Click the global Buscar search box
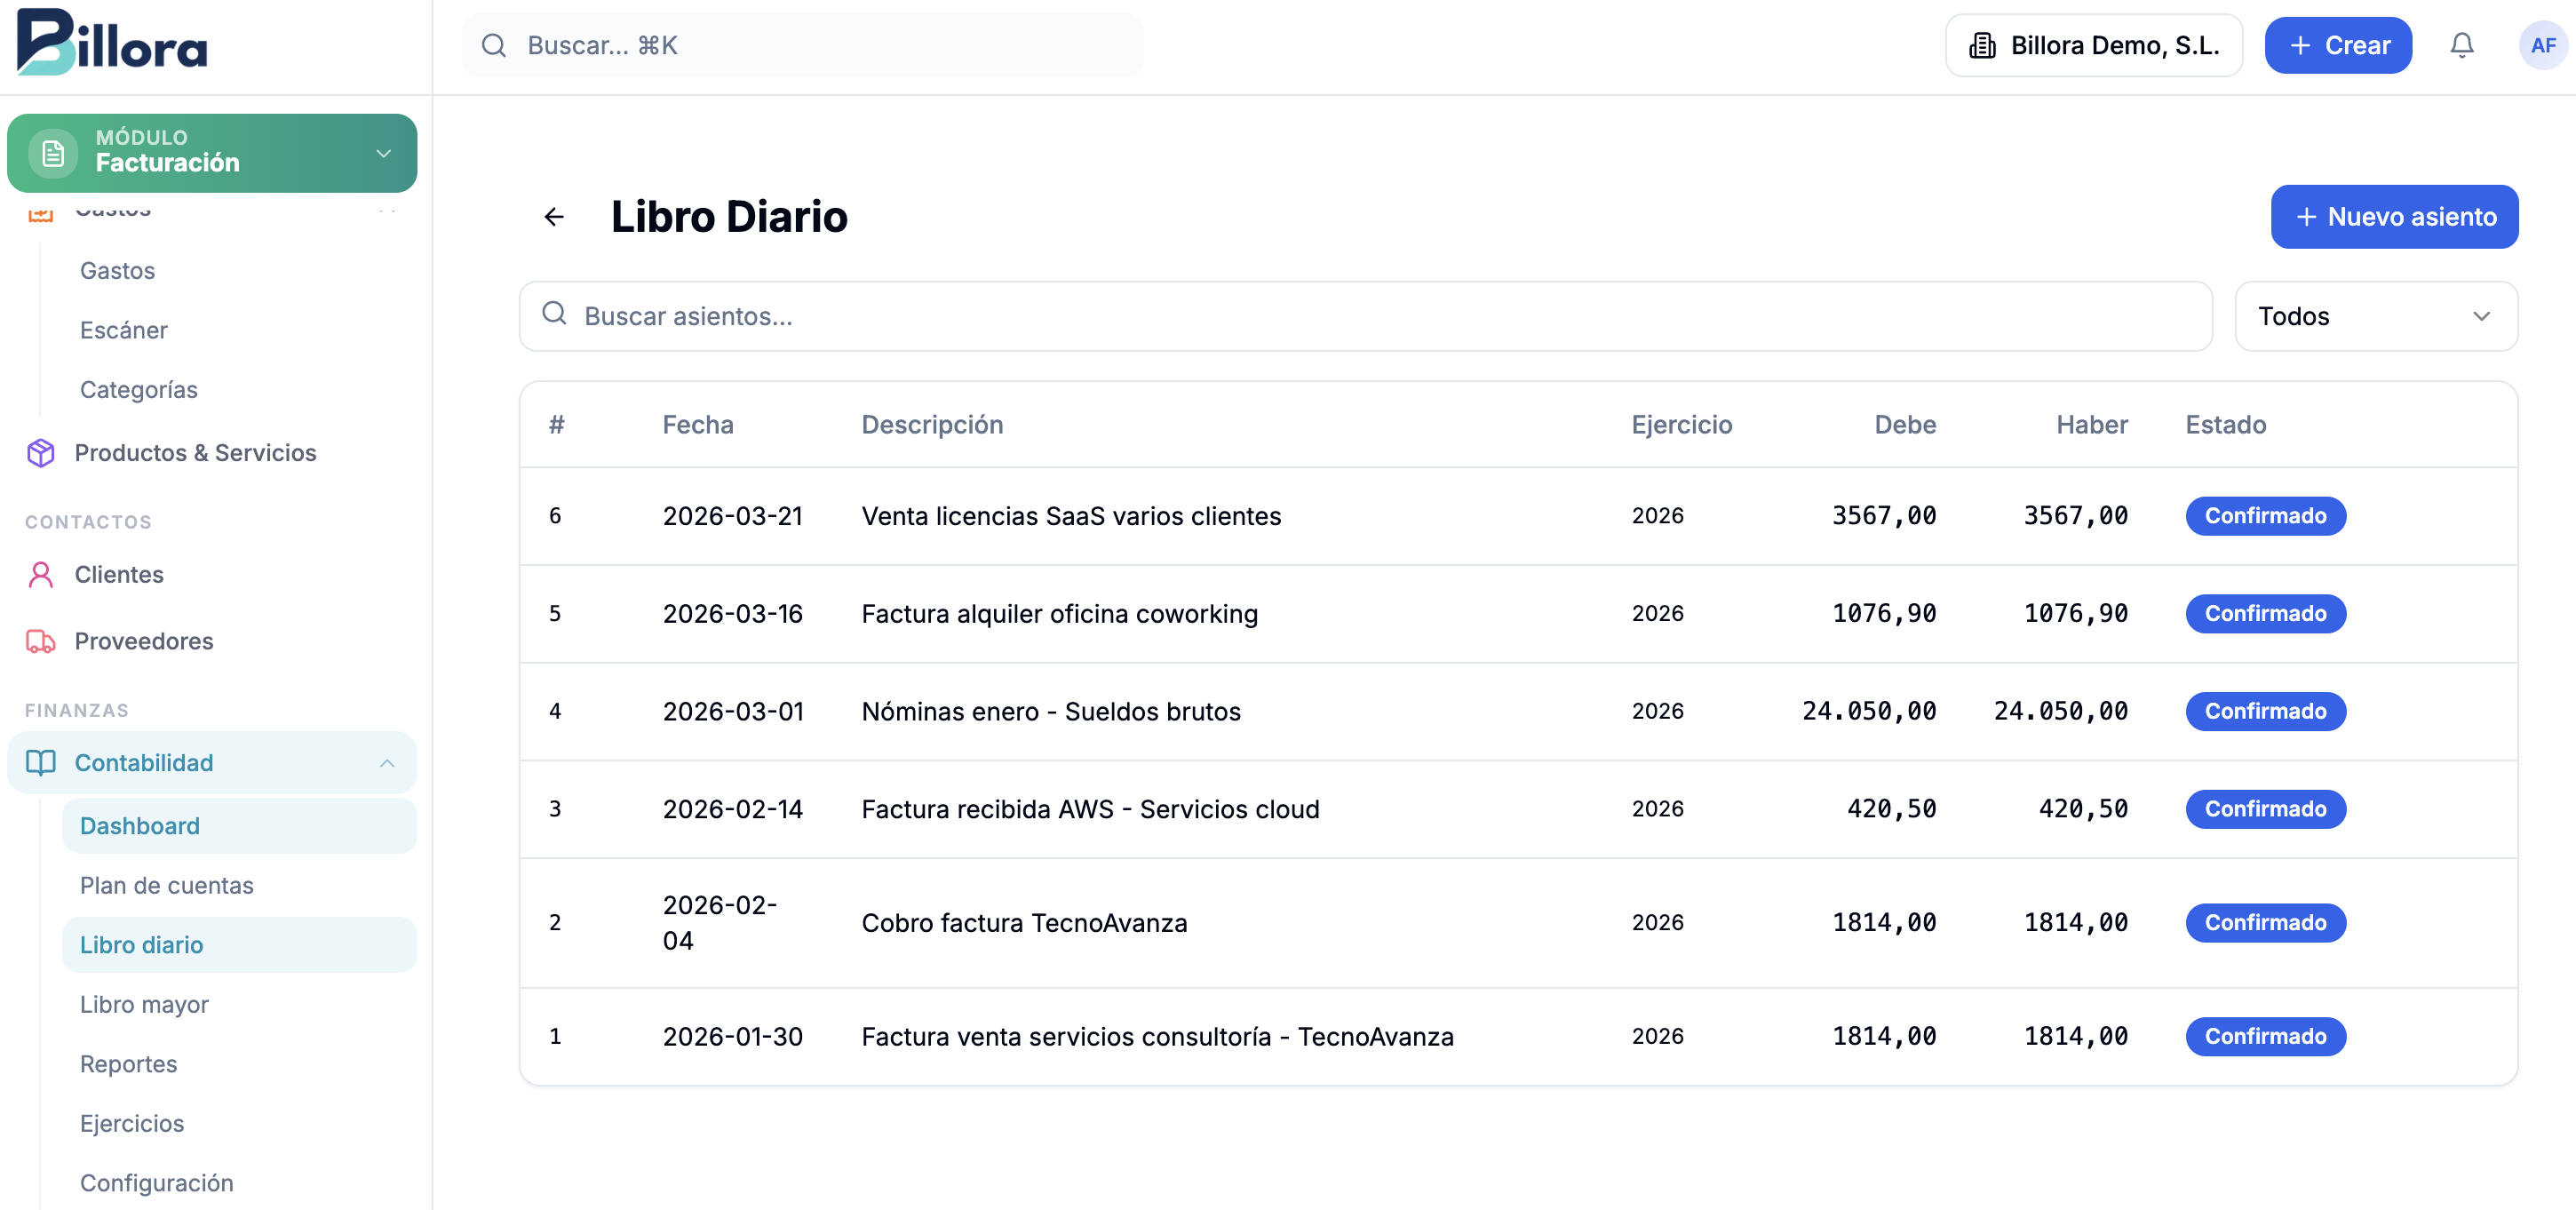The image size is (2576, 1210). tap(802, 45)
